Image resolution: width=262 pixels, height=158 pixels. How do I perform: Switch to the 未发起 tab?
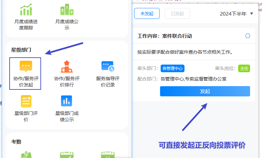tap(147, 14)
